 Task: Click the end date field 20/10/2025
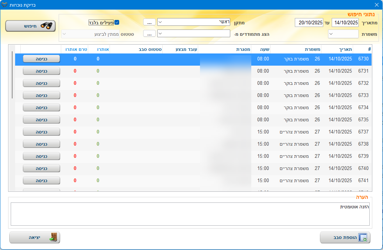pos(309,22)
